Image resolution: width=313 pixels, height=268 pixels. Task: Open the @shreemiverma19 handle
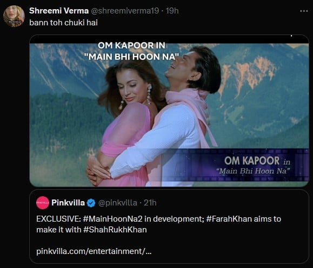point(125,11)
